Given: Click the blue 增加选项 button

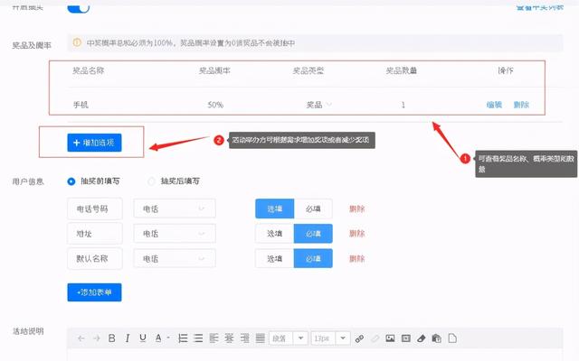Looking at the screenshot, I should coord(94,143).
